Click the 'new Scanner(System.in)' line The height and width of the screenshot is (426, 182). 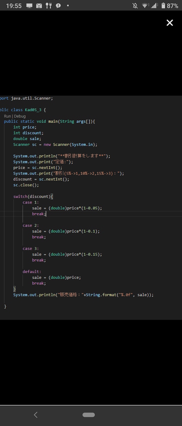[55, 145]
